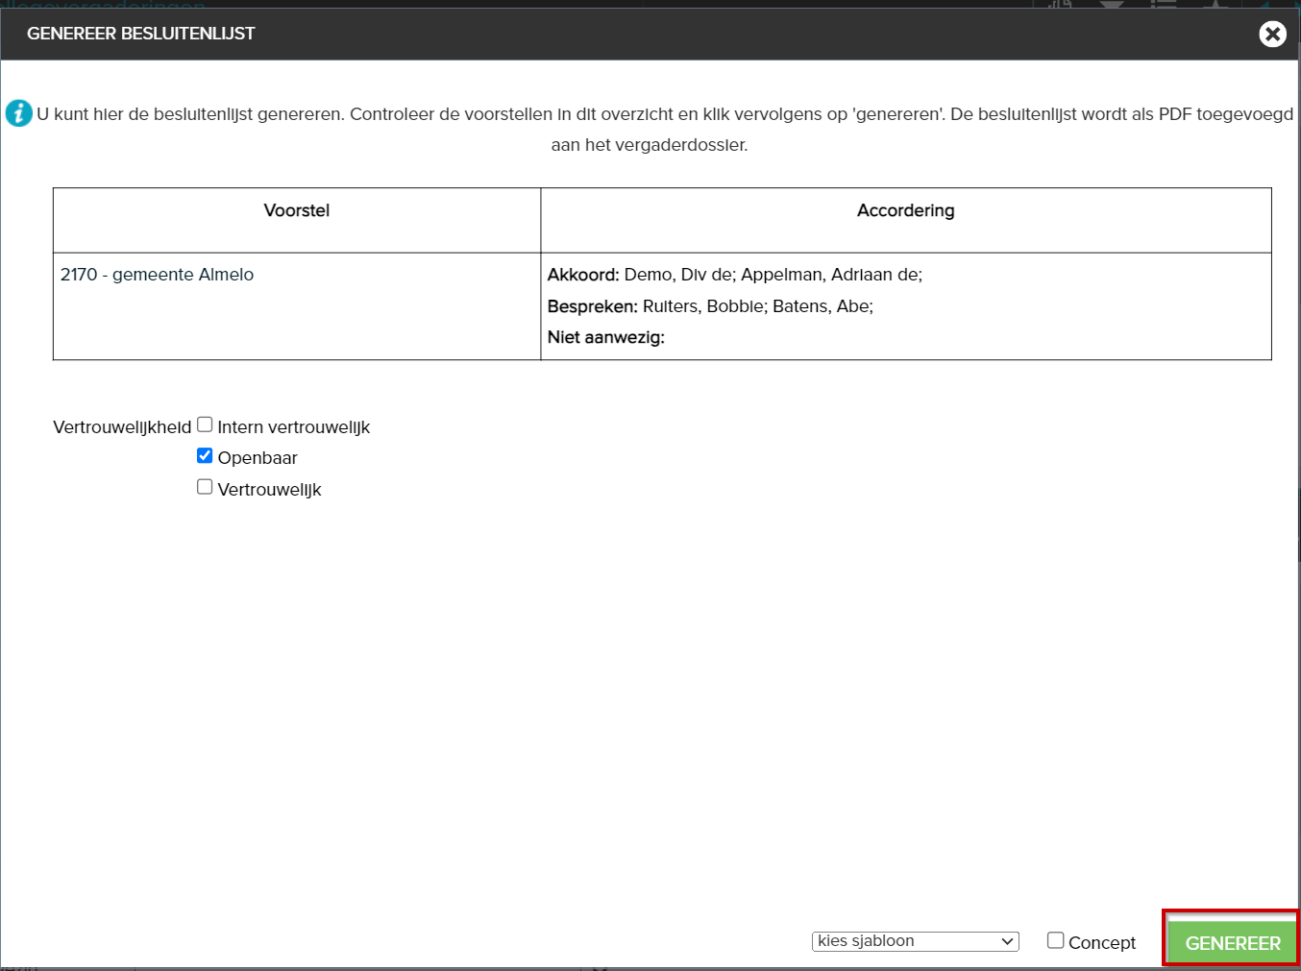1301x971 pixels.
Task: Click the blue info icon
Action: (18, 113)
